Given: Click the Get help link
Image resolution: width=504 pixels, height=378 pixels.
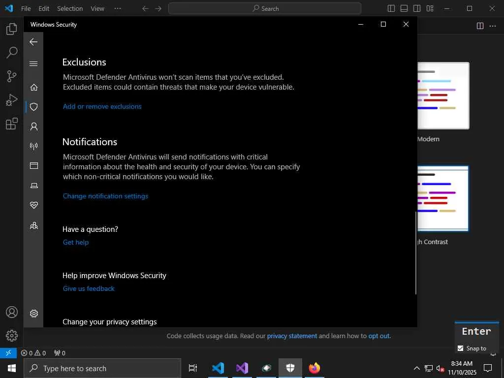Looking at the screenshot, I should pos(76,242).
